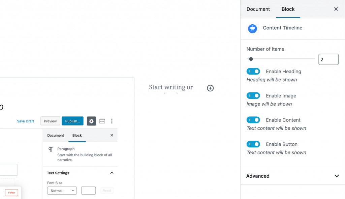The height and width of the screenshot is (199, 345).
Task: Open the three-dot more options menu
Action: click(x=112, y=121)
